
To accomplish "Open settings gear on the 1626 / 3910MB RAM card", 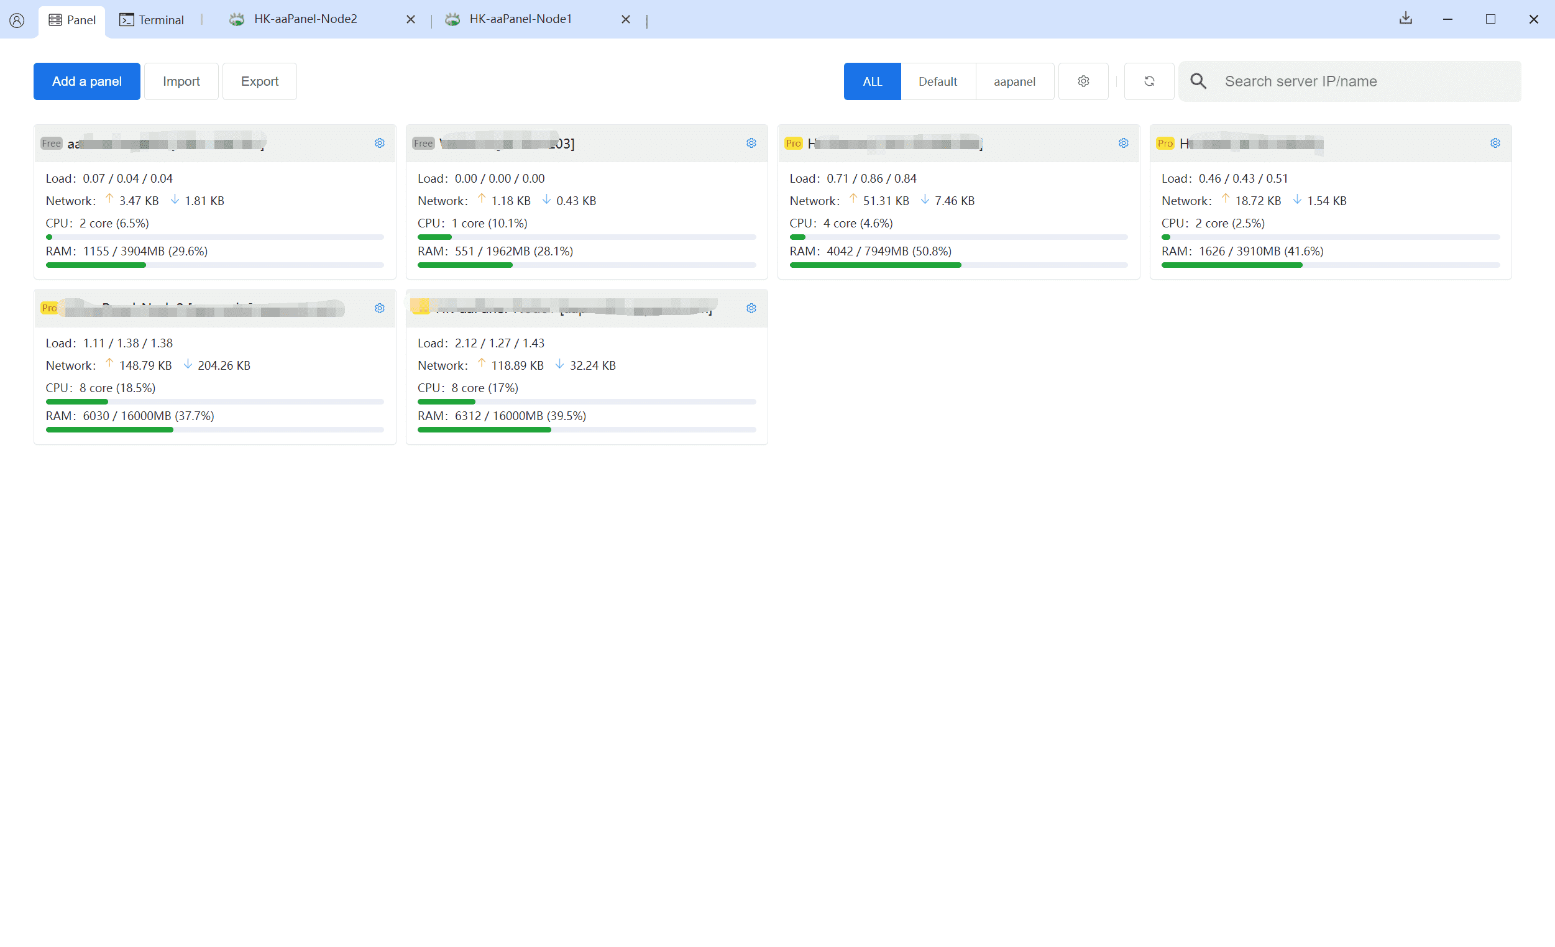I will pos(1495,143).
